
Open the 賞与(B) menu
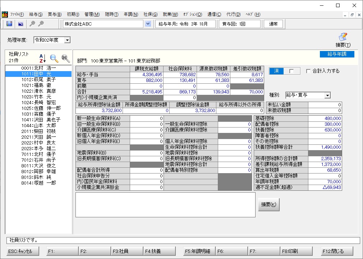click(x=55, y=14)
